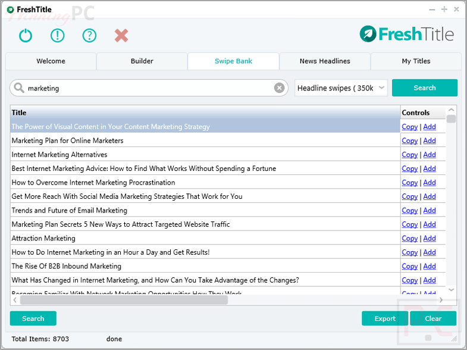467x350 pixels.
Task: Click the magnifier icon in search box
Action: tap(19, 88)
